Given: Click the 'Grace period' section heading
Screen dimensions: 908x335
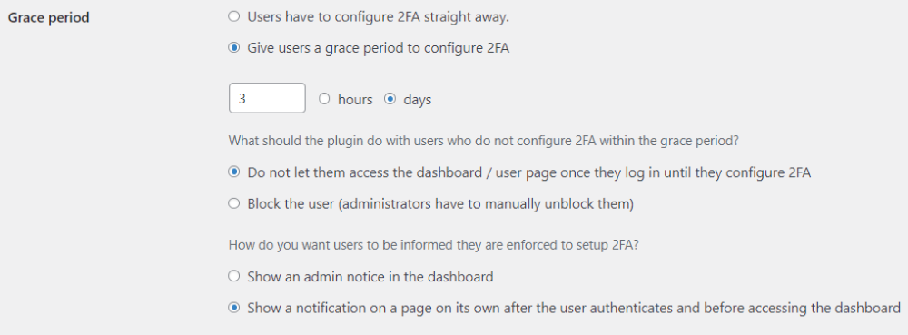Looking at the screenshot, I should click(x=49, y=17).
